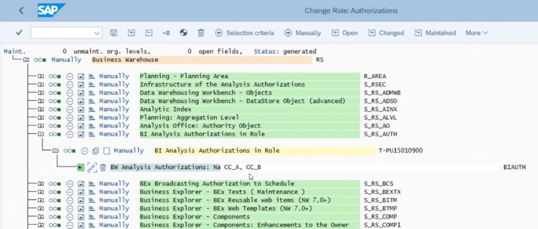This screenshot has width=538, height=229.
Task: Click the indented list arrow toolbar icon
Action: (166, 33)
